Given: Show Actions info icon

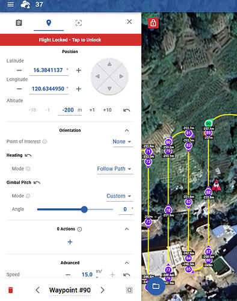Looking at the screenshot, I should coord(79,229).
